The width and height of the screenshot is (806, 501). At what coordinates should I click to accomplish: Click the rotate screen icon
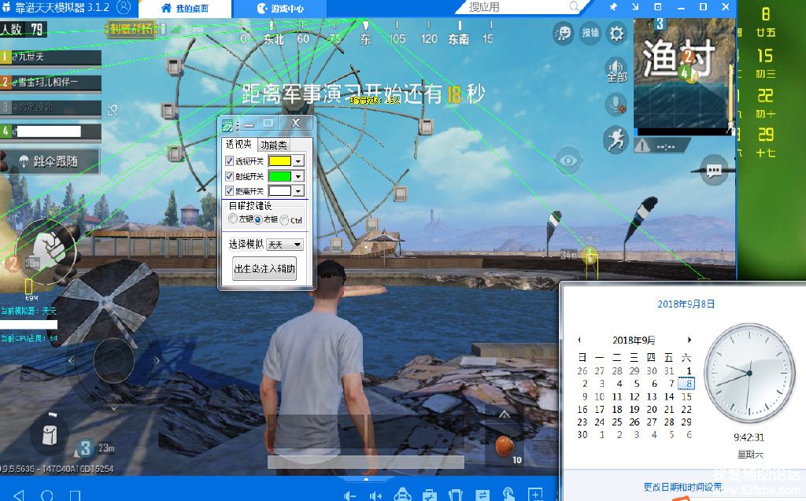456,495
